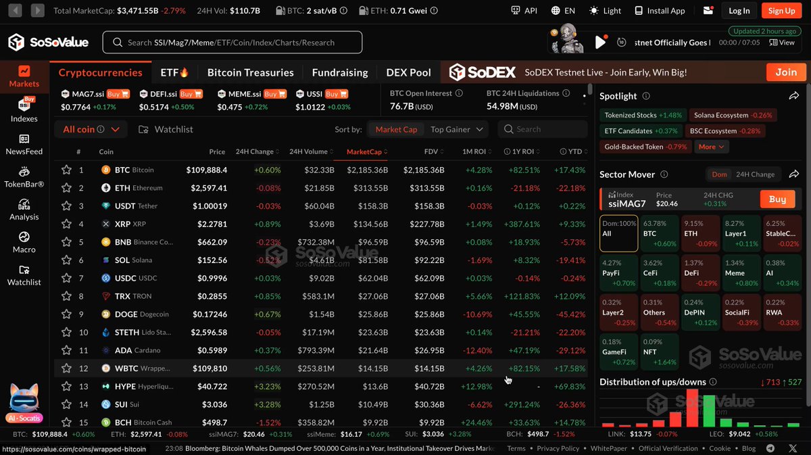Open TokenBar in the sidebar
The image size is (811, 455).
24,176
